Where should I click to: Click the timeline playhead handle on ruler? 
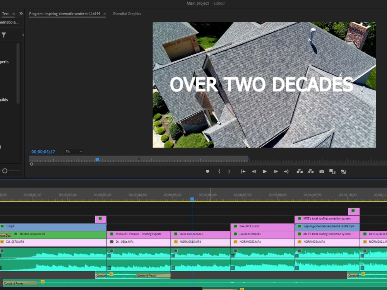click(x=192, y=199)
